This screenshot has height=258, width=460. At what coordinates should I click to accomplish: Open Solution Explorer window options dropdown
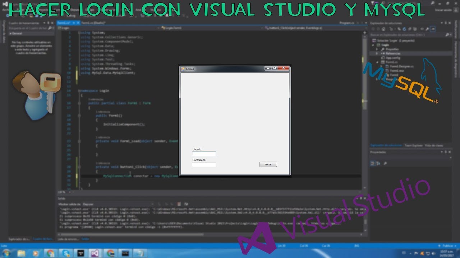click(441, 23)
